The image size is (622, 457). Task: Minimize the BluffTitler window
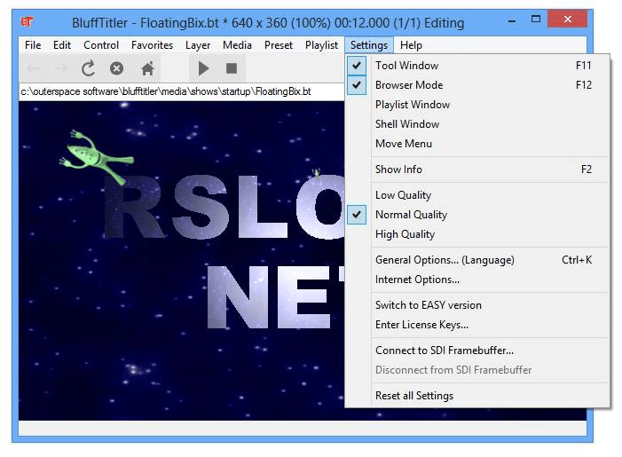(512, 20)
